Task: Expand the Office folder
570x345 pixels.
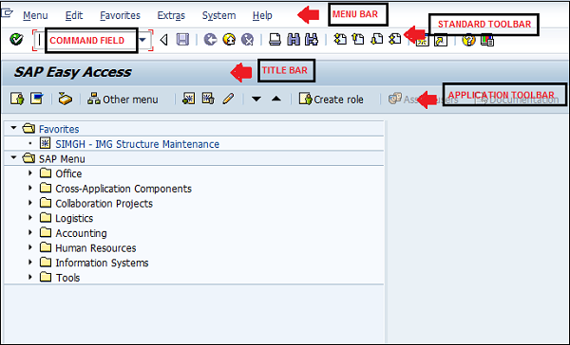Action: pyautogui.click(x=30, y=173)
